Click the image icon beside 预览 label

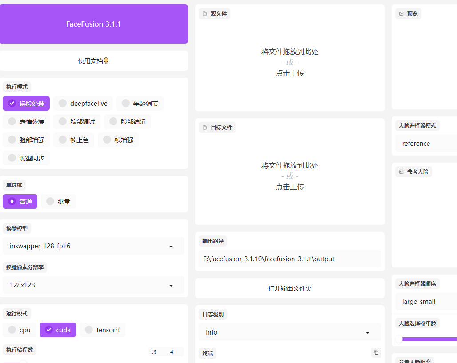pos(401,14)
